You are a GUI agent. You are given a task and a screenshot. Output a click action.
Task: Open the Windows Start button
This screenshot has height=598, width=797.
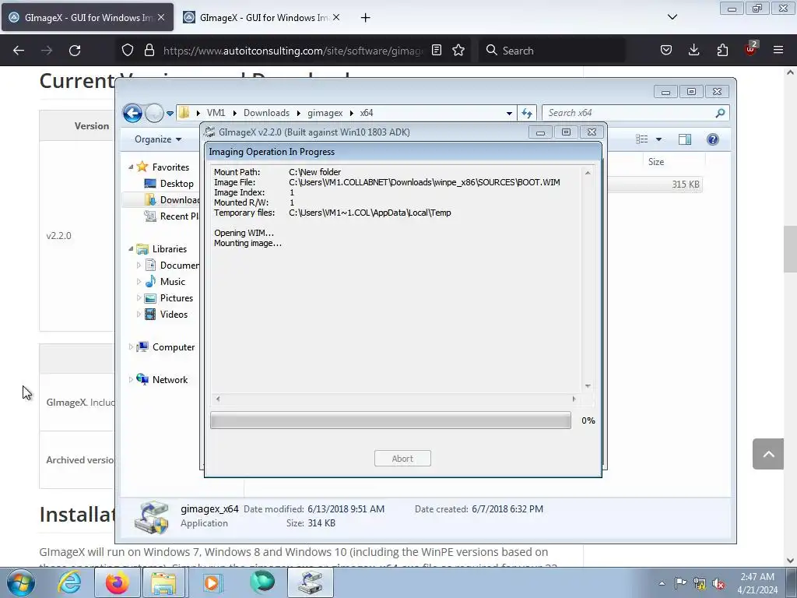tap(21, 582)
